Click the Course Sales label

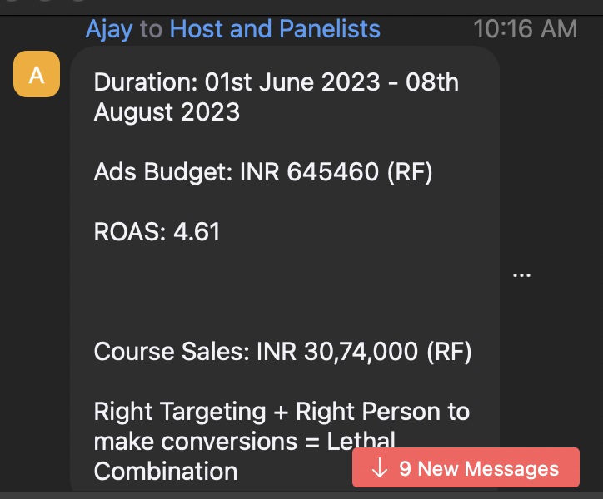coord(170,351)
